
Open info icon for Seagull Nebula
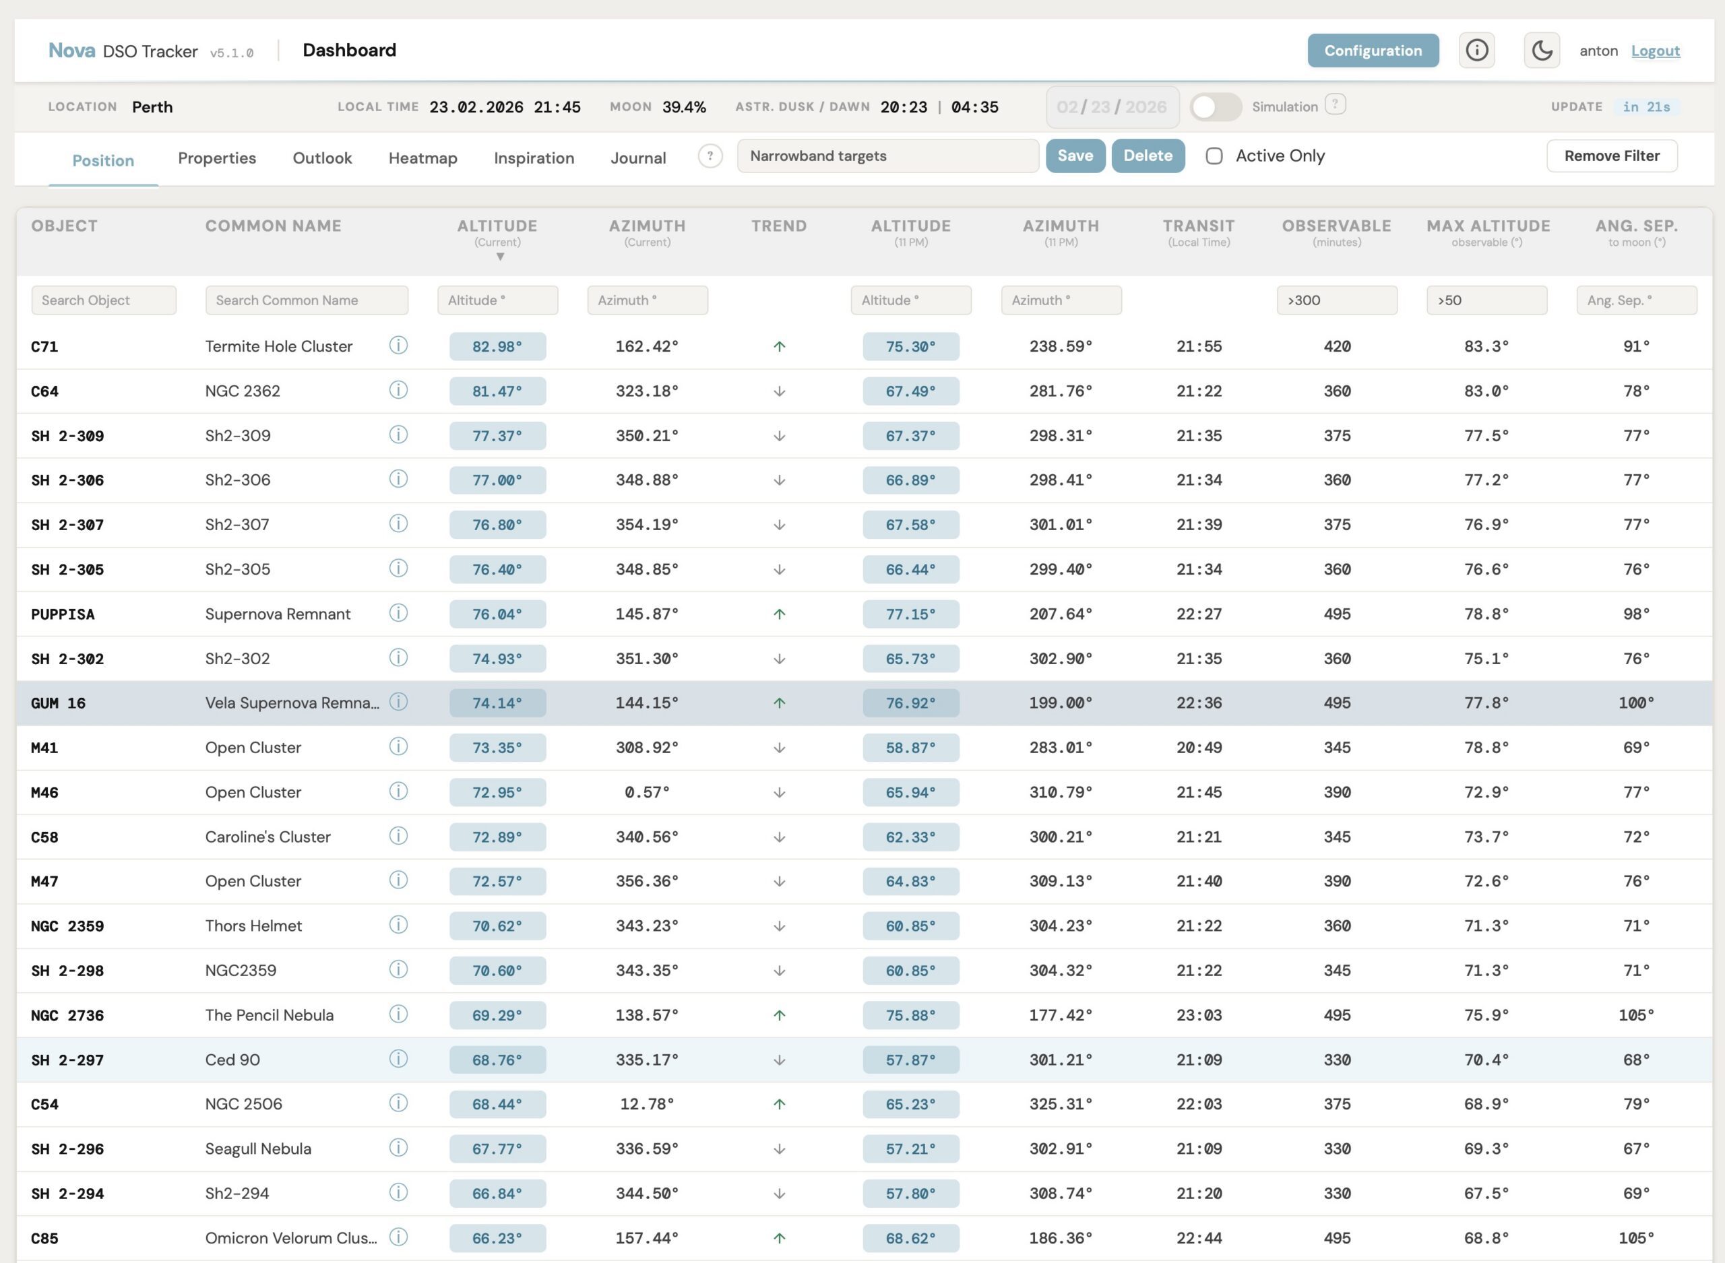398,1146
